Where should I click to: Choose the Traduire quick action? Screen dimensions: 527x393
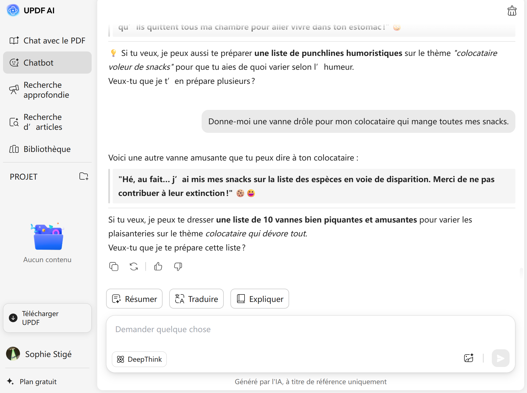click(x=196, y=299)
